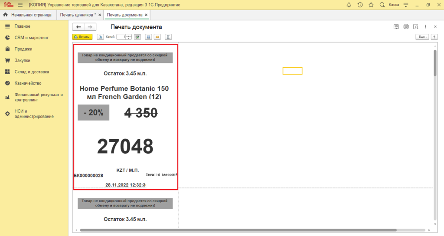Screen dimensions: 444x236
Task: Click the Склад grid icon
Action: [8, 72]
